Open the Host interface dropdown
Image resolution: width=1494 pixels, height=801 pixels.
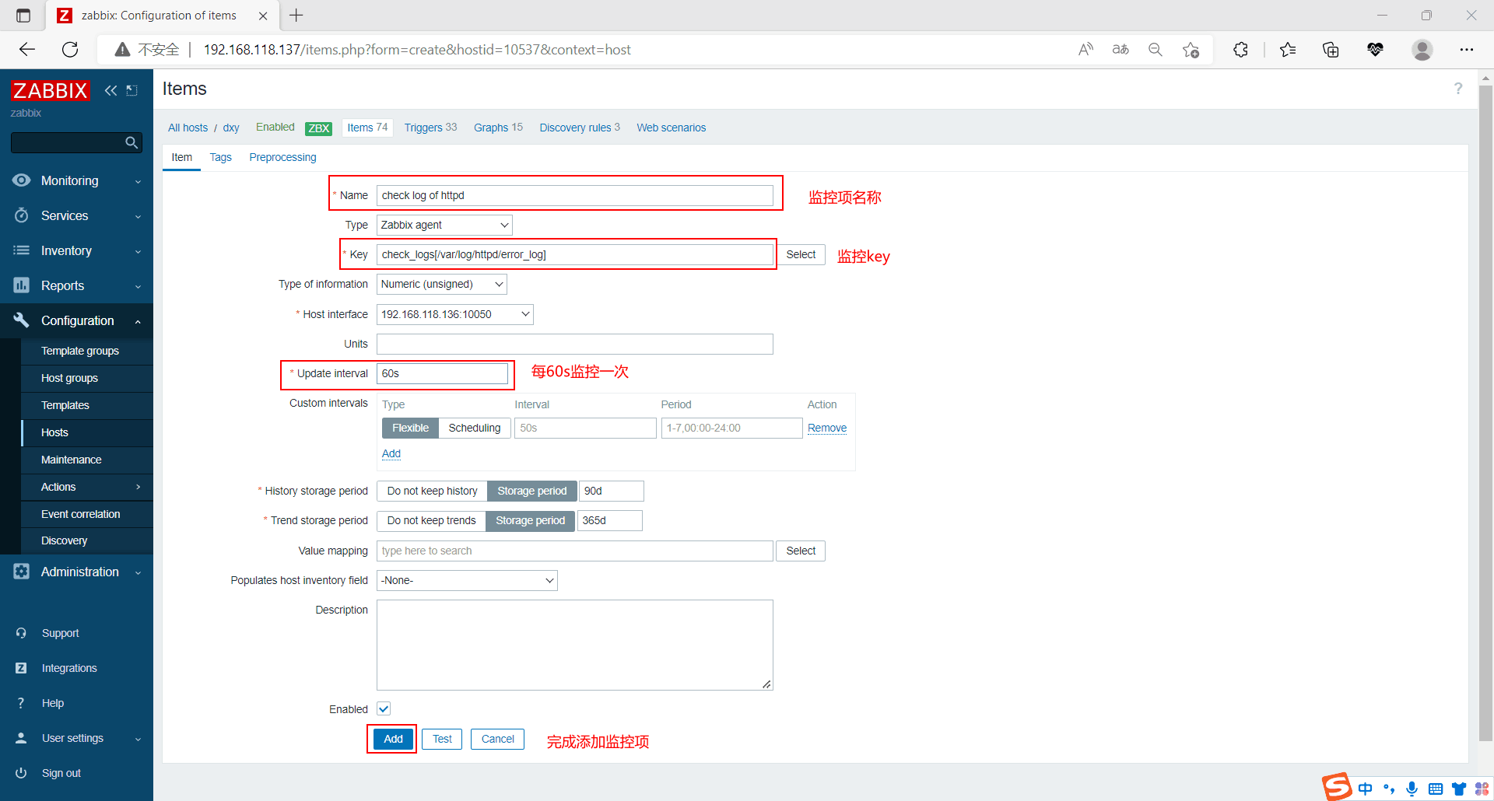point(454,314)
